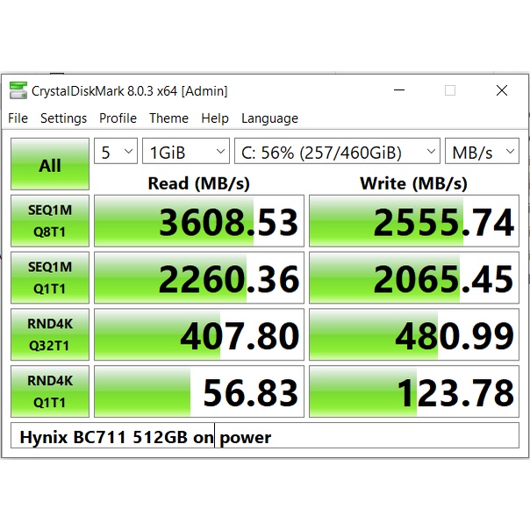Click the Hynix BC711 comment text field
The height and width of the screenshot is (530, 530).
pos(263,437)
